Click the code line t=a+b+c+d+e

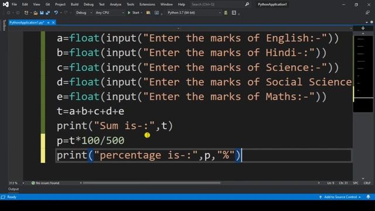pyautogui.click(x=90, y=111)
